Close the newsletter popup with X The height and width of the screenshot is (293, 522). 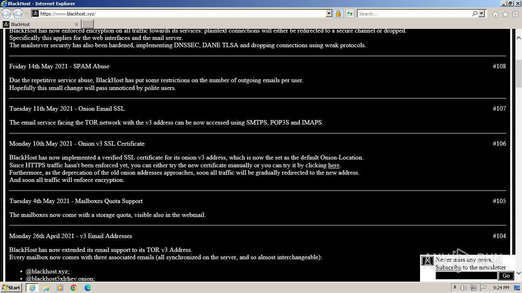427,260
